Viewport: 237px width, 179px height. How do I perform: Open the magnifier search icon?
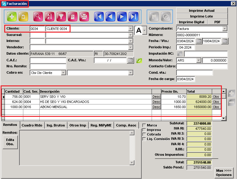click(x=38, y=16)
